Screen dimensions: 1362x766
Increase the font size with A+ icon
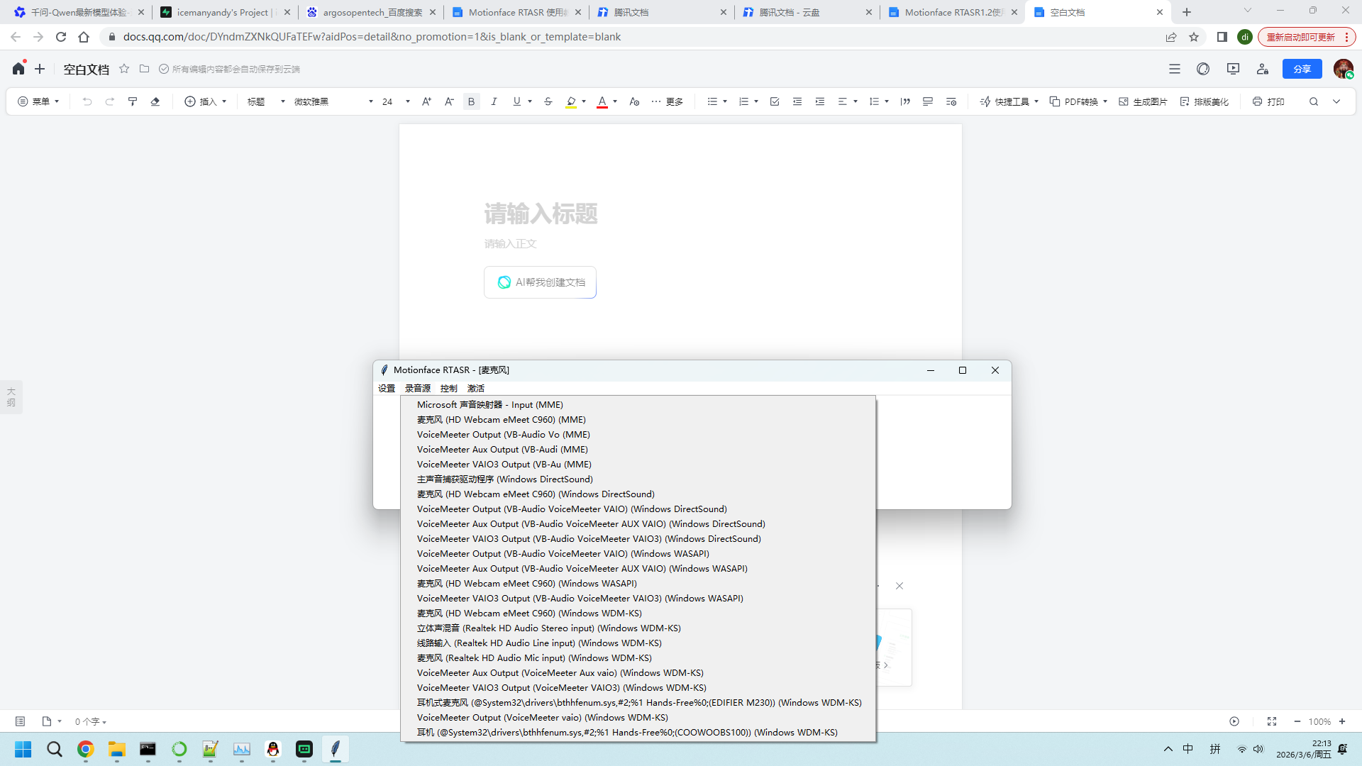[426, 101]
